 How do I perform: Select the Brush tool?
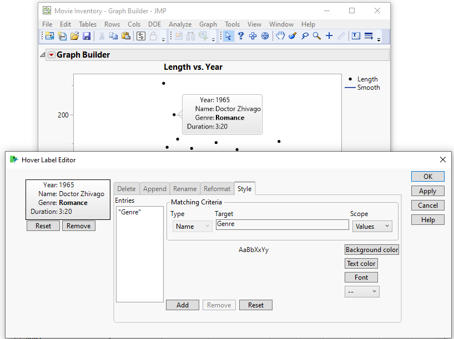(292, 36)
